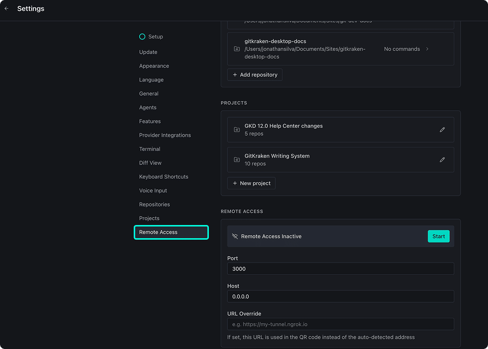Start remote access
Viewport: 488px width, 349px height.
(439, 236)
